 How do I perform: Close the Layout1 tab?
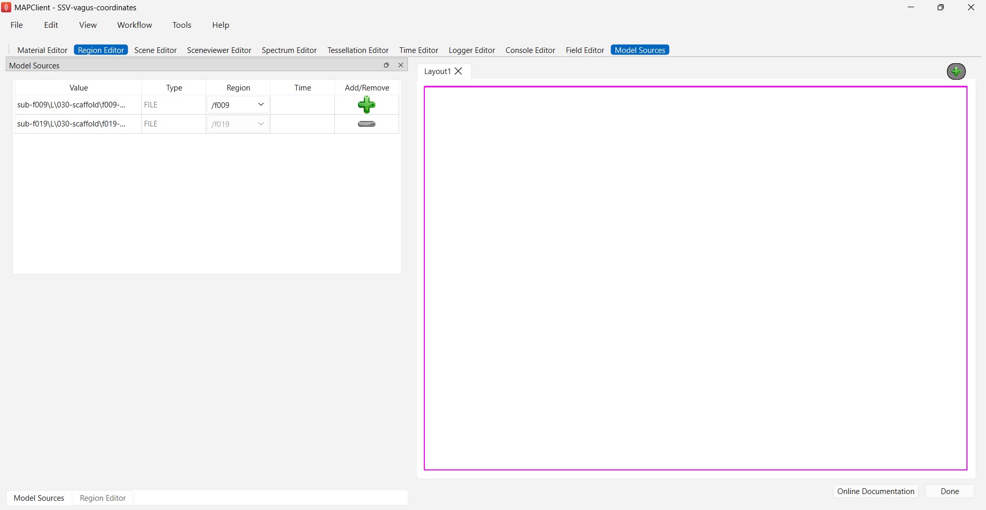tap(459, 71)
